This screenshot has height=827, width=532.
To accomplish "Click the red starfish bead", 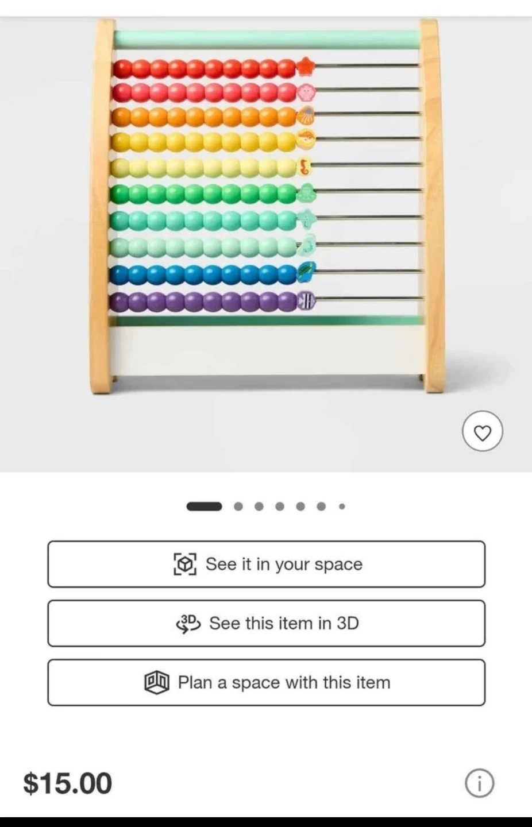I will point(306,67).
